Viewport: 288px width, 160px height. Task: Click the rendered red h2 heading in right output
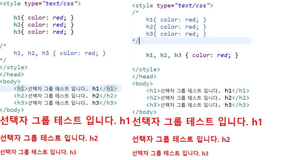pyautogui.click(x=181, y=139)
